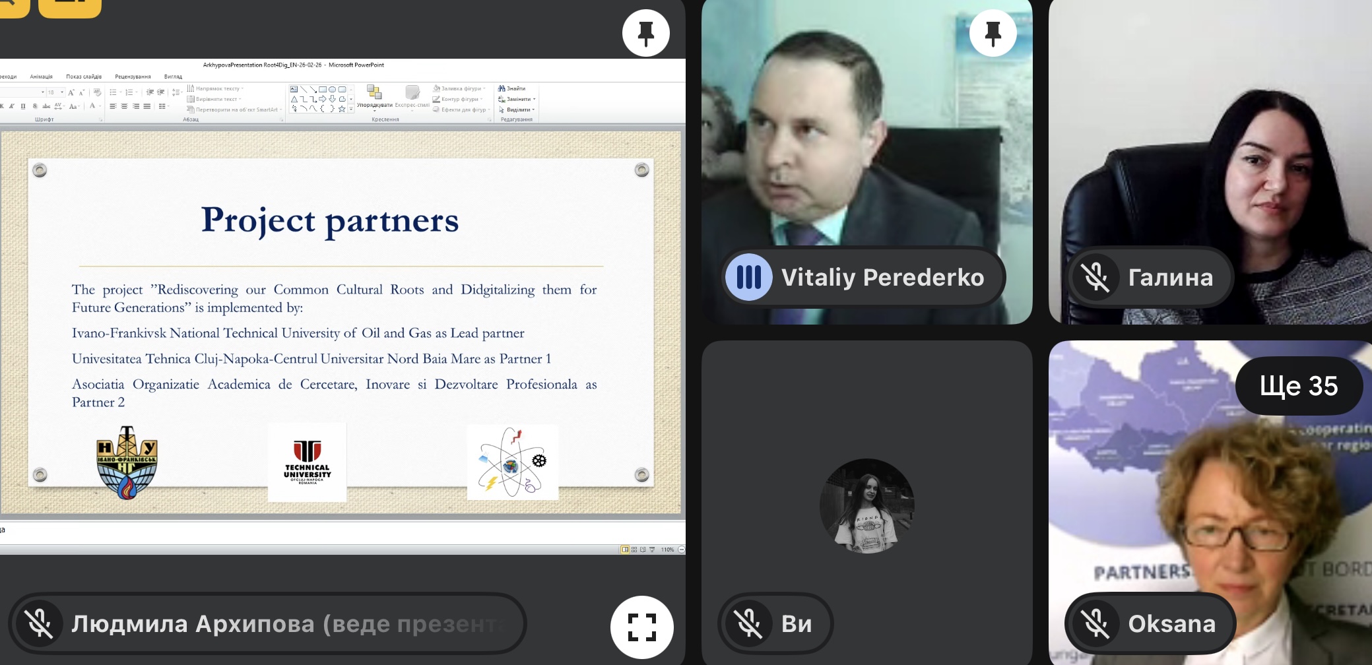Click the Ви participant avatar thumbnail
This screenshot has width=1372, height=665.
pyautogui.click(x=866, y=505)
